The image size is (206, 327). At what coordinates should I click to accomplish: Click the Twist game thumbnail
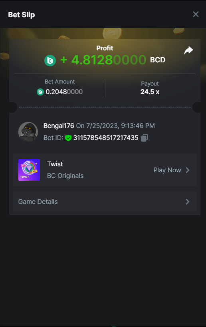[x=29, y=170]
